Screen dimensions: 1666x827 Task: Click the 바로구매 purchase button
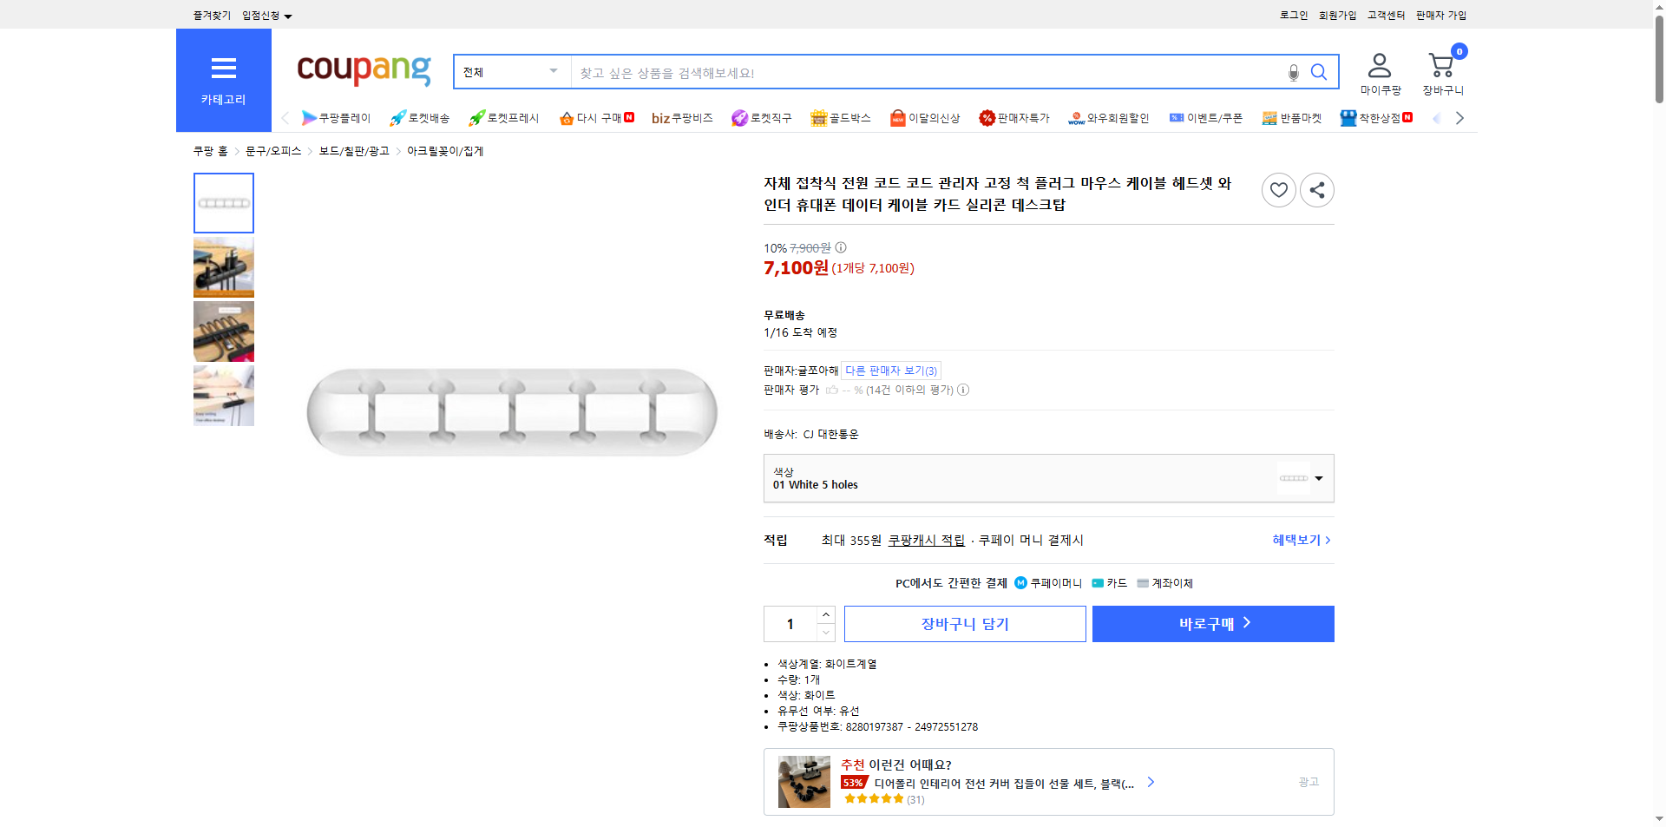(1212, 623)
